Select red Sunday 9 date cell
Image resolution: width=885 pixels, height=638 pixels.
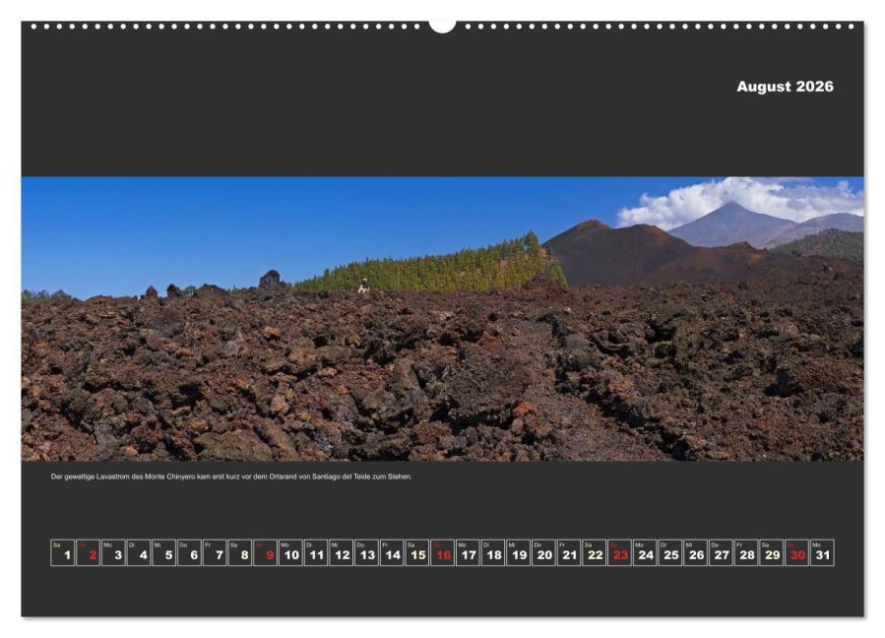[x=265, y=552]
